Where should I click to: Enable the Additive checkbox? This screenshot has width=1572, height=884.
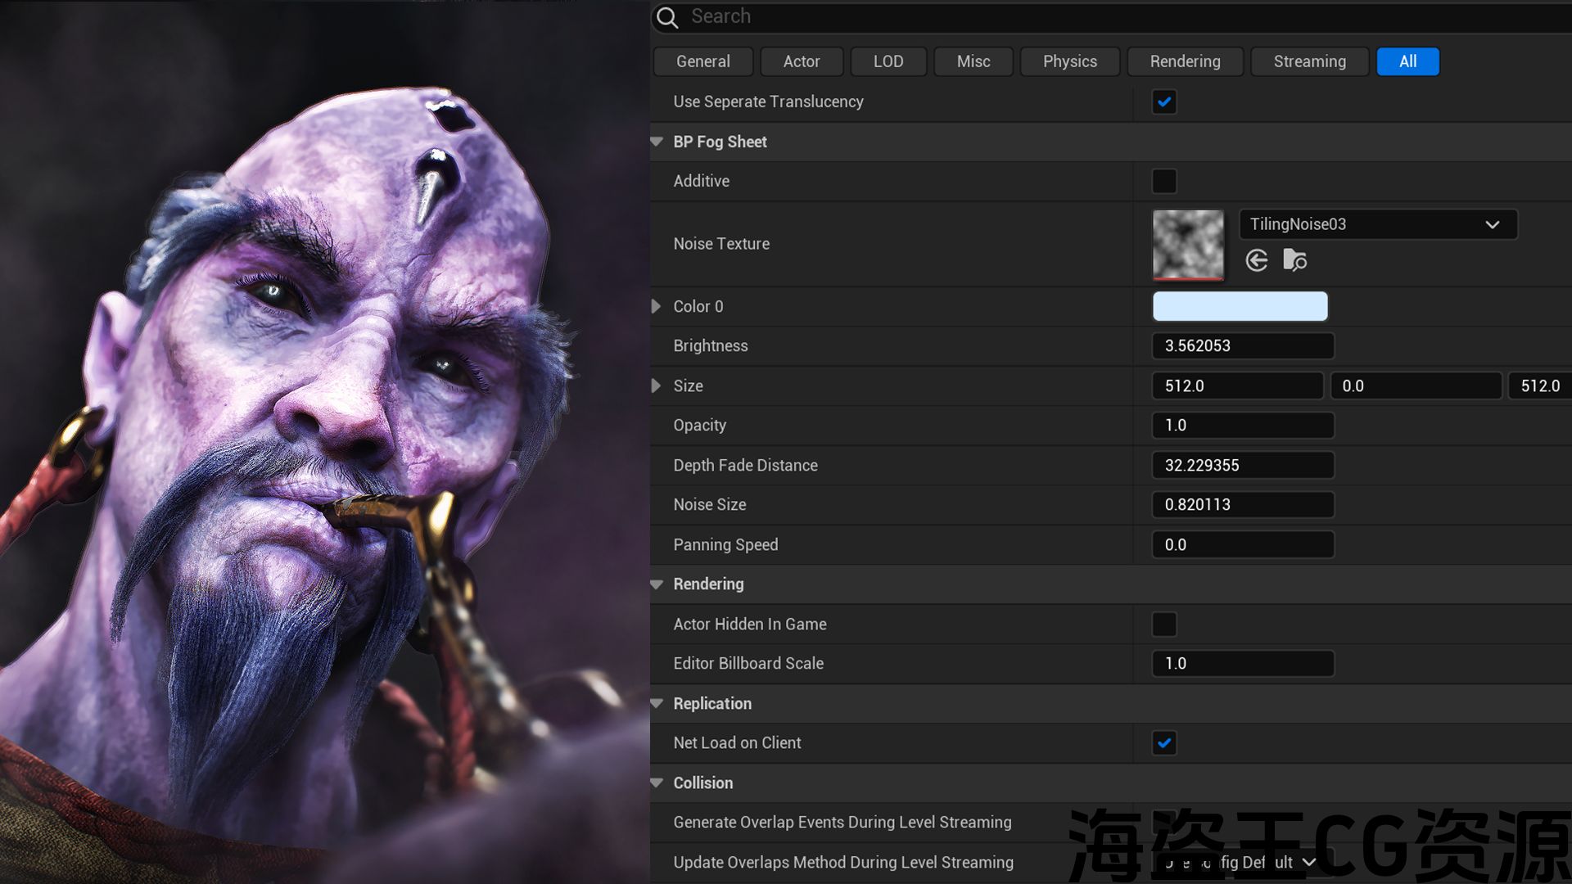point(1163,181)
